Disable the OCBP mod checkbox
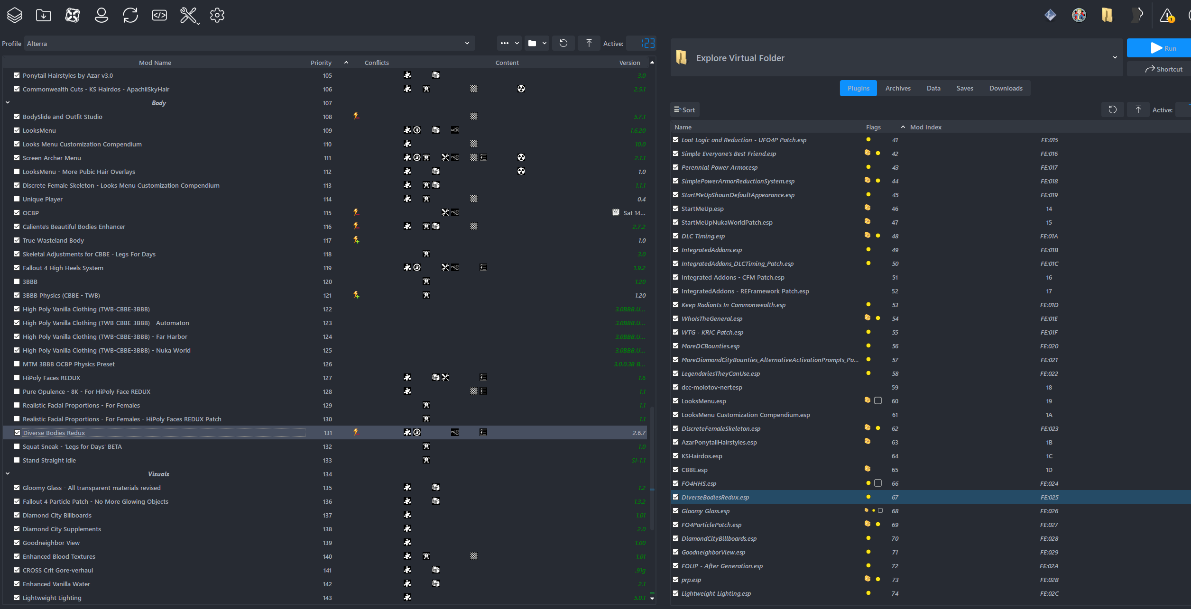Image resolution: width=1191 pixels, height=609 pixels. point(17,213)
